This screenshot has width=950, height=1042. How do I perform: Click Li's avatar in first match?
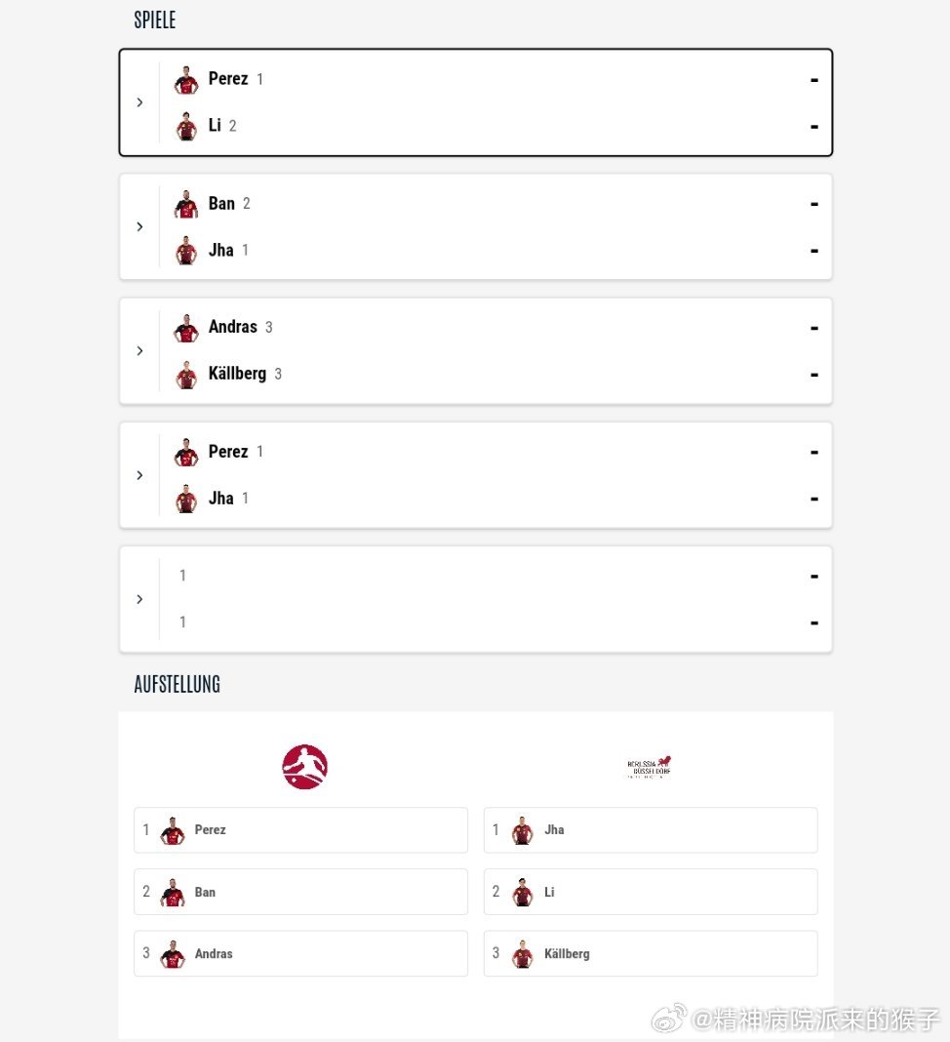pyautogui.click(x=186, y=126)
